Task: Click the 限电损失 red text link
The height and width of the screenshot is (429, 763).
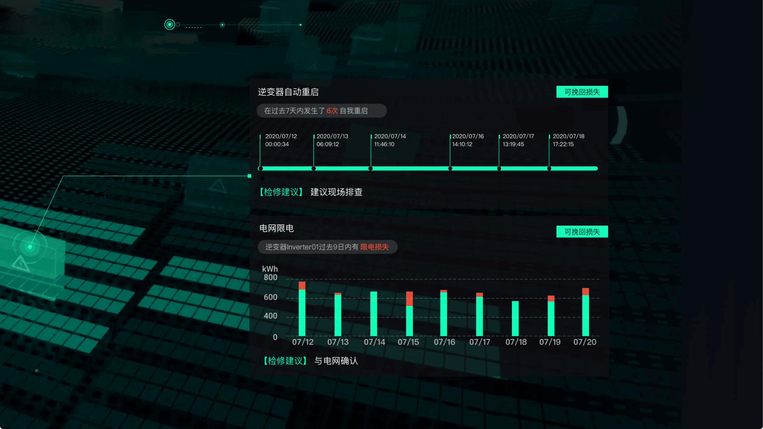Action: [374, 247]
